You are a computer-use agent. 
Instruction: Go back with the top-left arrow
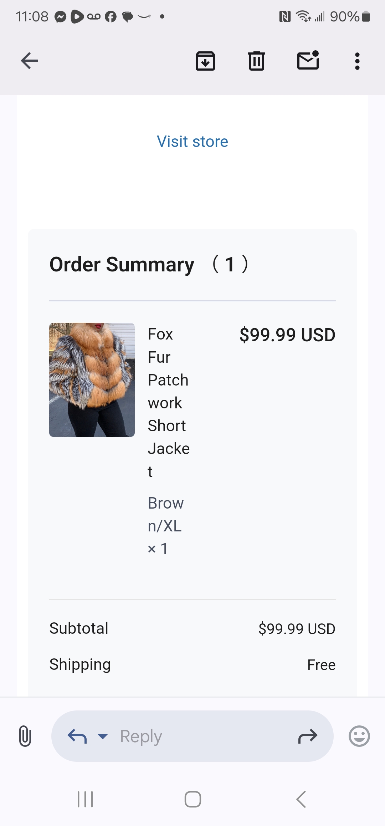coord(29,61)
